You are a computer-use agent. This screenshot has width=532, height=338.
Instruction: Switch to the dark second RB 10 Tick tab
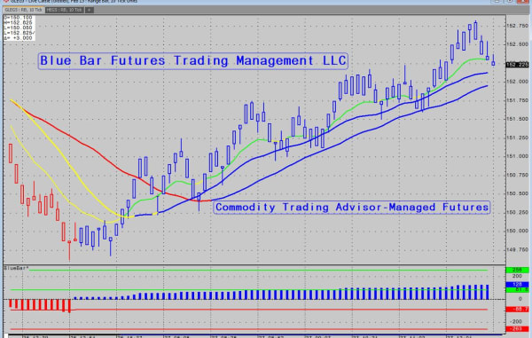point(65,10)
